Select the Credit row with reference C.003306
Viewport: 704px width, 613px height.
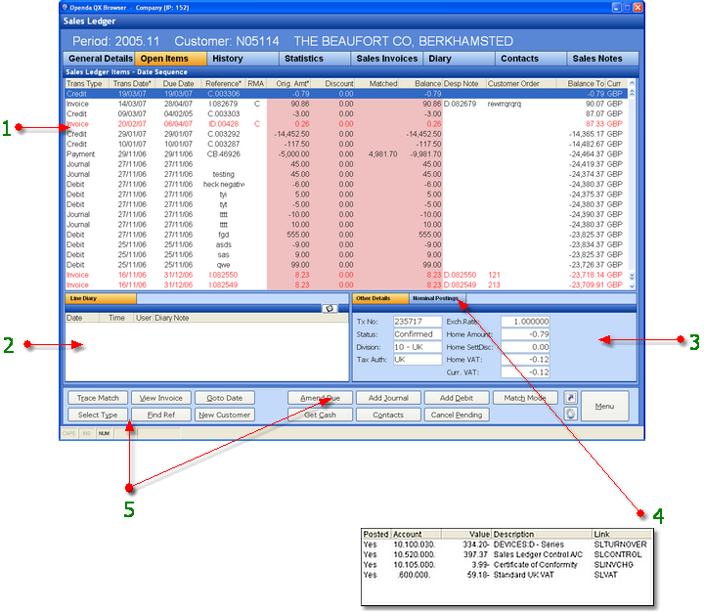pos(346,94)
